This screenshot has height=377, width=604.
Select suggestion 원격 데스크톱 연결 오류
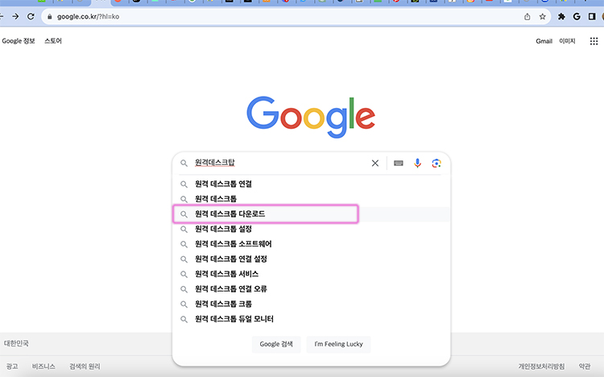coord(311,289)
